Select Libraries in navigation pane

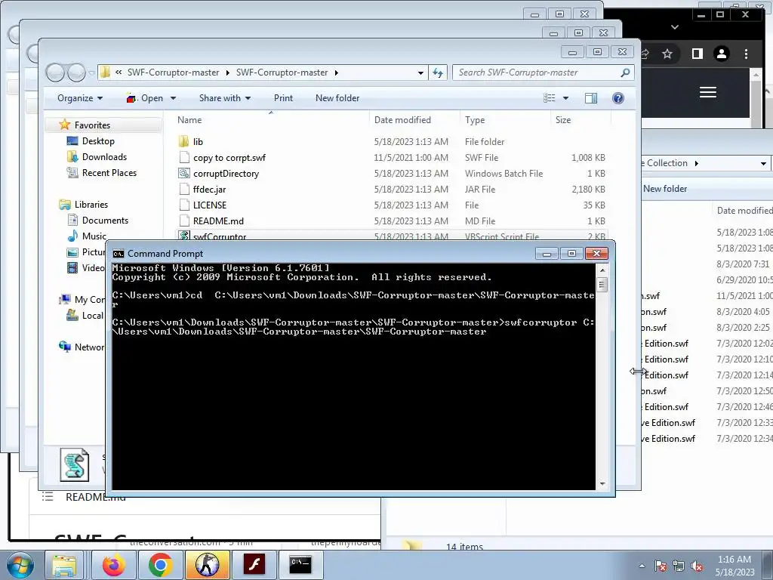91,204
